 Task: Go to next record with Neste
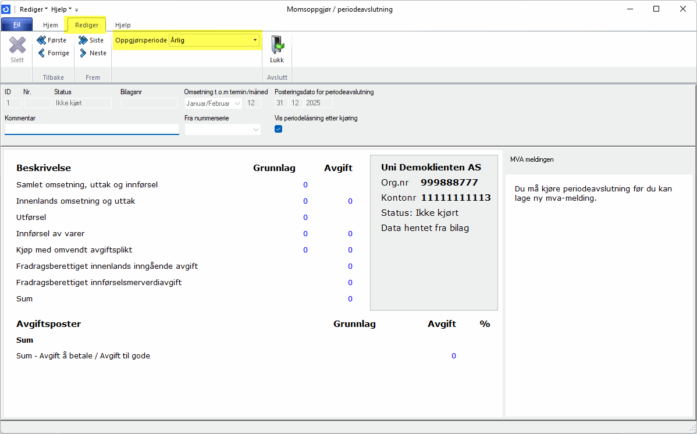(x=93, y=53)
